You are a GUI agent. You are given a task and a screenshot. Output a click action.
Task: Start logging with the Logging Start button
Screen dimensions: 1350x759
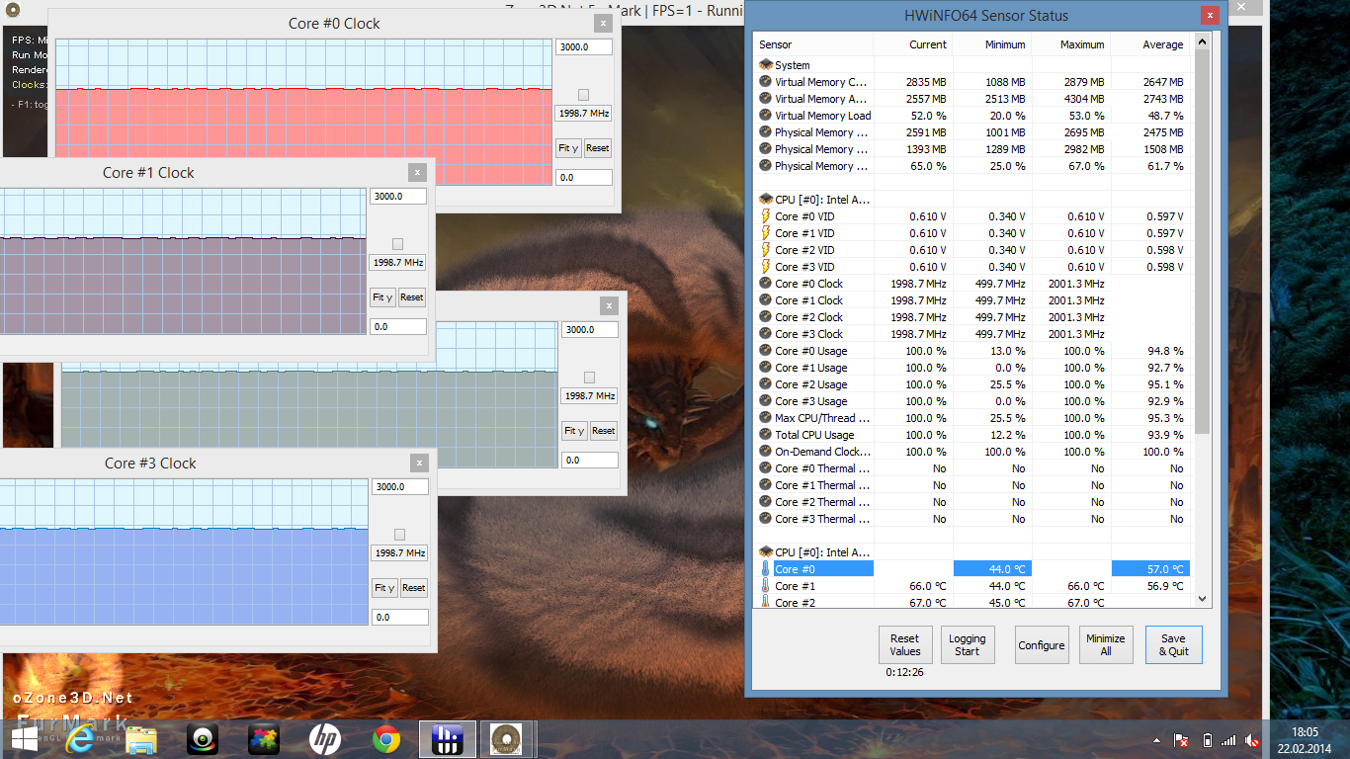(968, 645)
